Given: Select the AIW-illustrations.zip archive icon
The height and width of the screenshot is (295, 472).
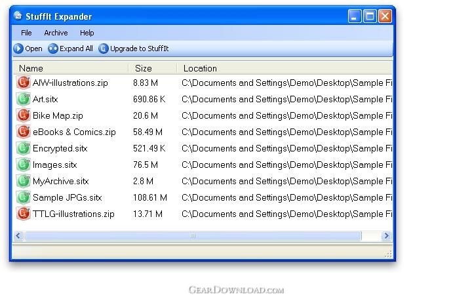Looking at the screenshot, I should (x=24, y=83).
